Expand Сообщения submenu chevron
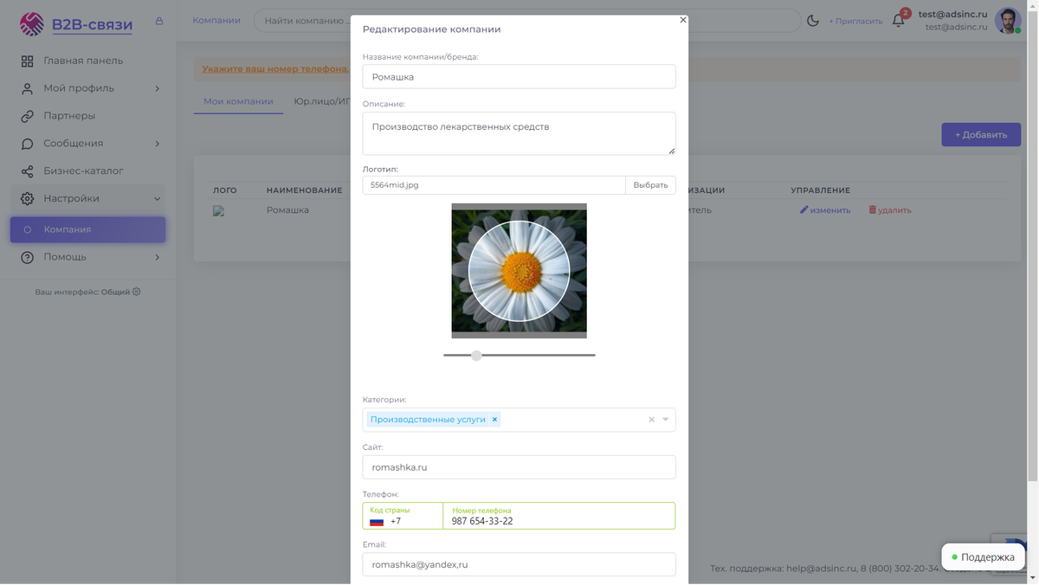This screenshot has width=1039, height=585. pos(157,144)
